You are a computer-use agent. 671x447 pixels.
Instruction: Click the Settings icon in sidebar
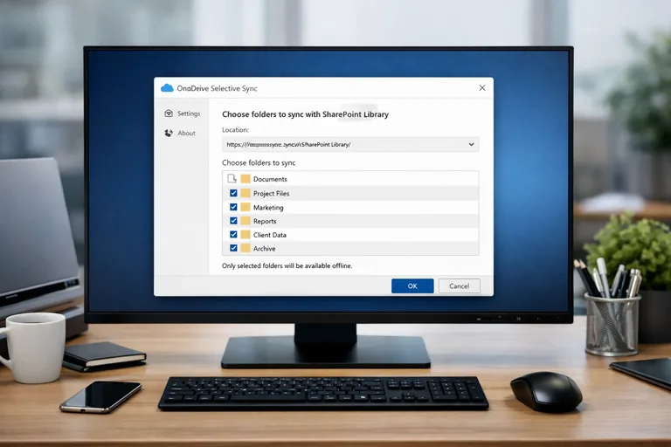[169, 113]
